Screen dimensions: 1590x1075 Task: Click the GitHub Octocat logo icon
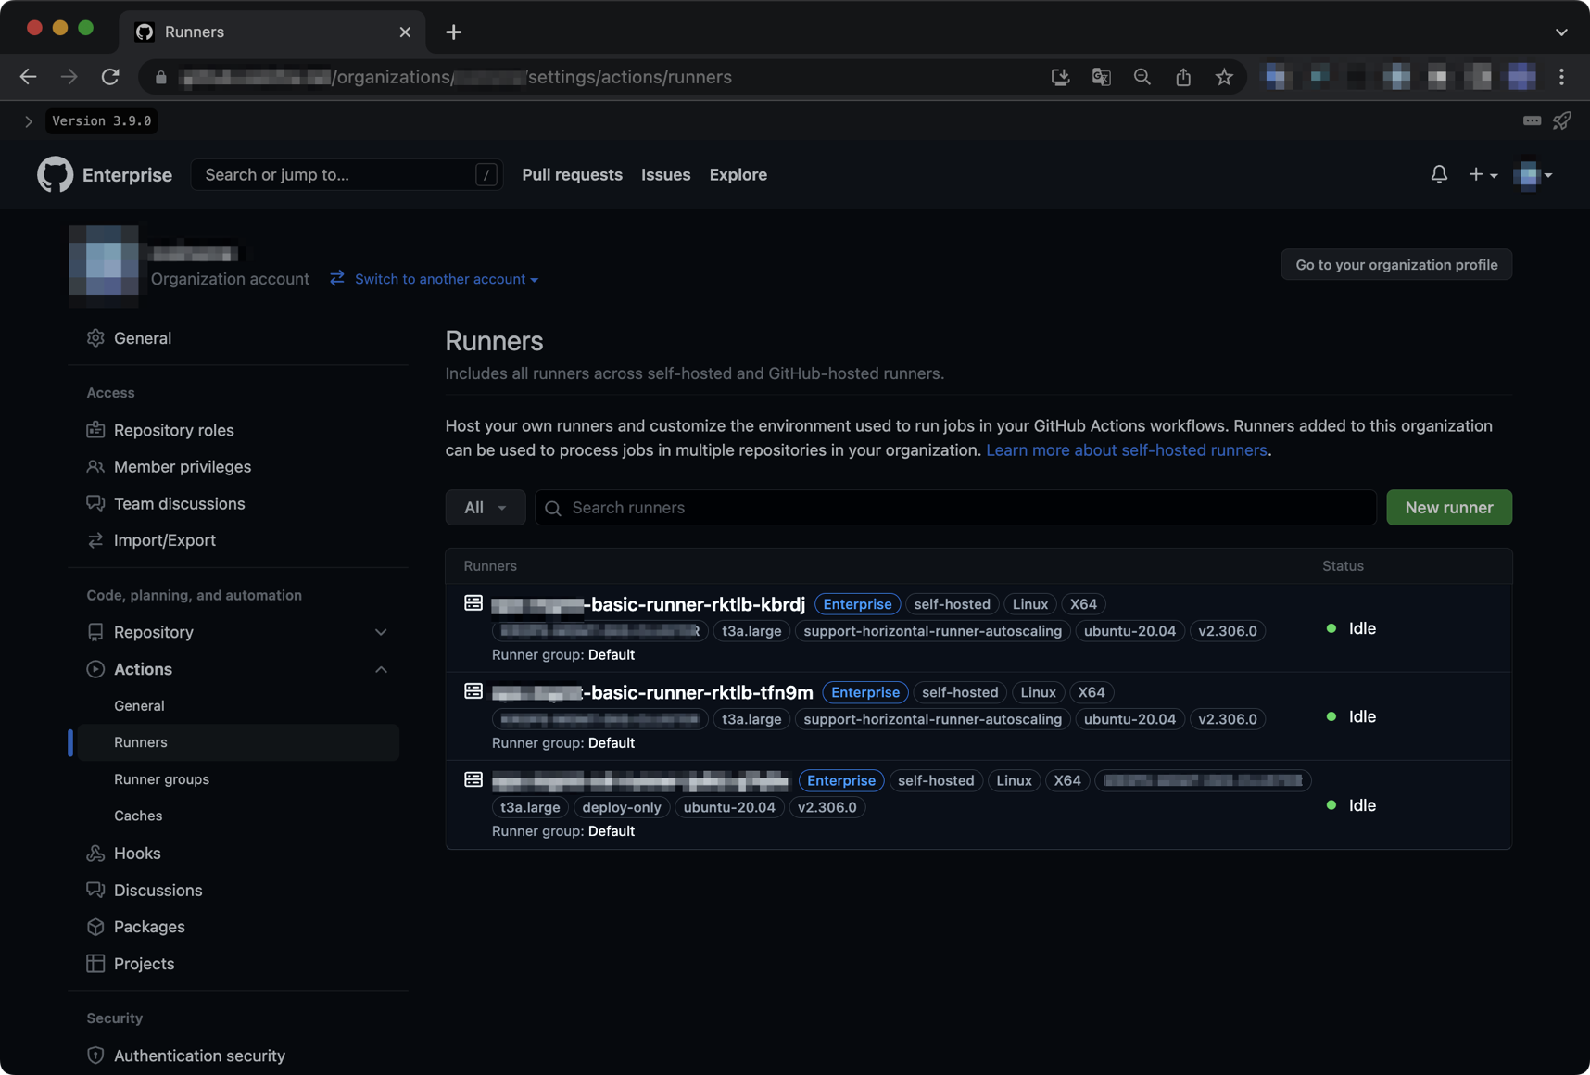pyautogui.click(x=55, y=174)
